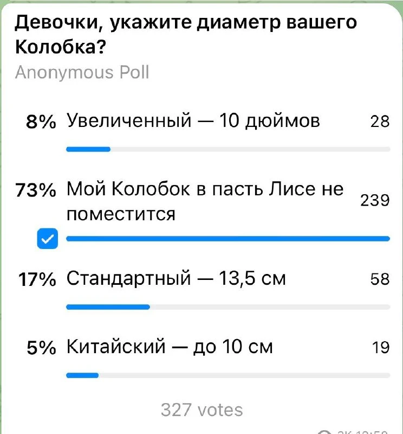Click the 58 vote count
Image resolution: width=403 pixels, height=434 pixels.
tap(380, 279)
